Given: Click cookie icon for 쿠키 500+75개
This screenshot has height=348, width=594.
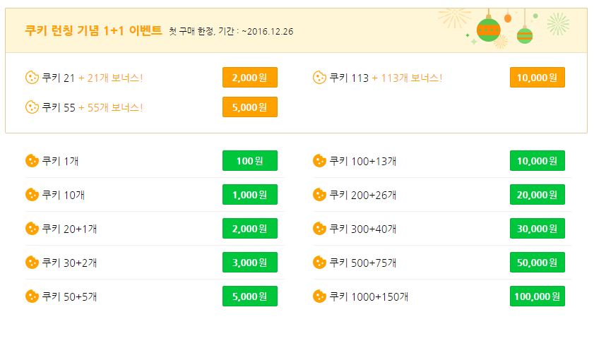Looking at the screenshot, I should click(x=319, y=263).
